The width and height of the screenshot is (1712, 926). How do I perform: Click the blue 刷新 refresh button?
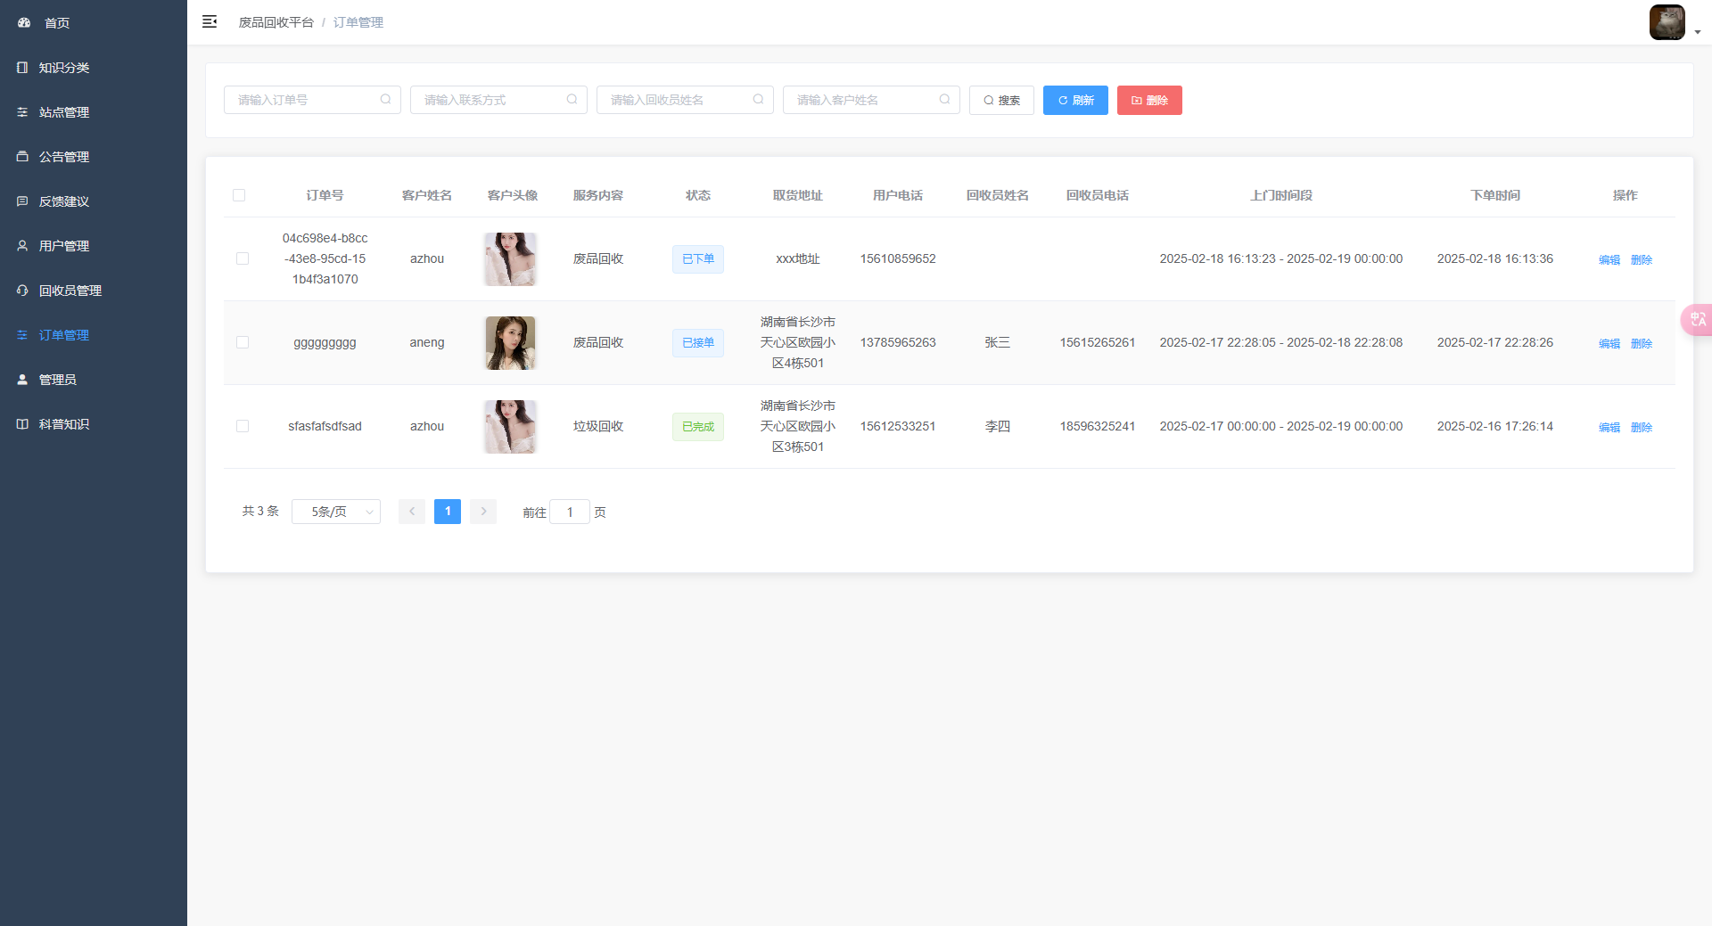1075,100
